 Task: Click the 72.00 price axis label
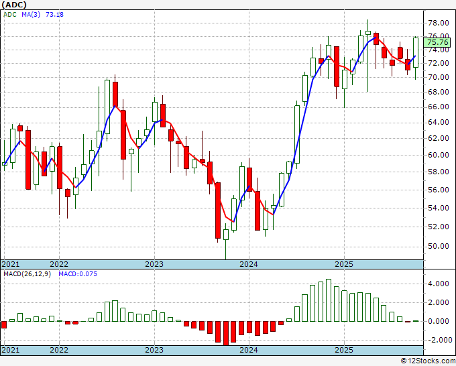point(438,64)
